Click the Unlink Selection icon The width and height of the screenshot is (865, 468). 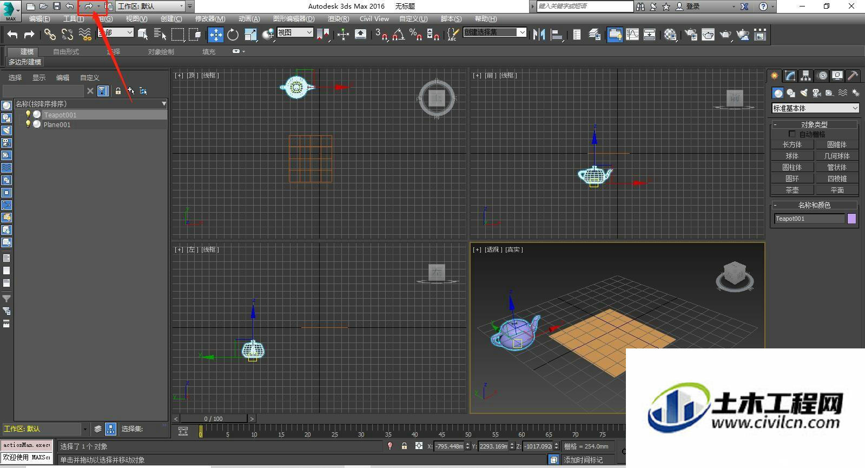click(67, 35)
